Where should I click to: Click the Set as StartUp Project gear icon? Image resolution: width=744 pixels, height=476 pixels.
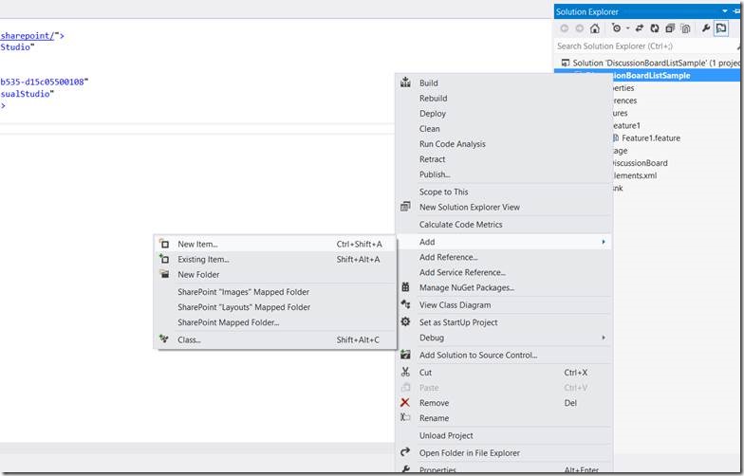[x=405, y=321]
